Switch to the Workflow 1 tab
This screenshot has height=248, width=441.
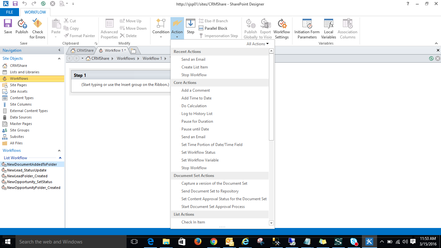(x=113, y=50)
